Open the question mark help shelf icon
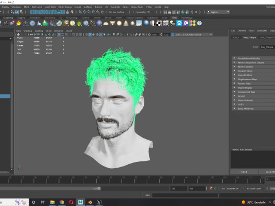Image resolution: width=275 pixels, height=206 pixels. pos(199,23)
